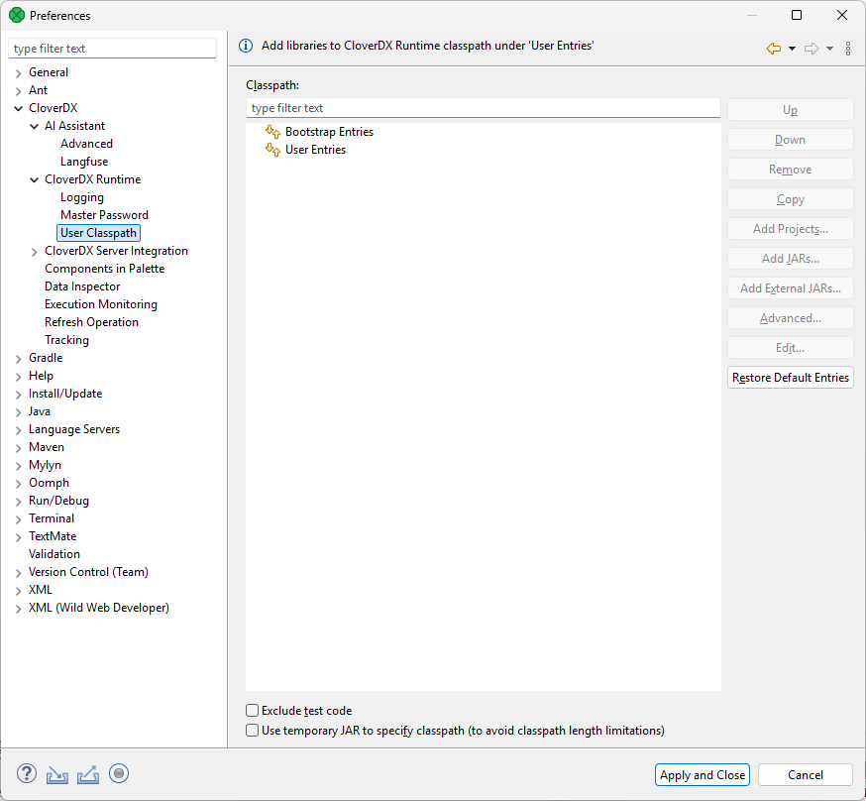
Task: Click the Oomph preference recorder icon
Action: click(x=119, y=773)
